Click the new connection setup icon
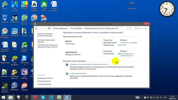This screenshot has height=100, width=178. [x=67, y=65]
